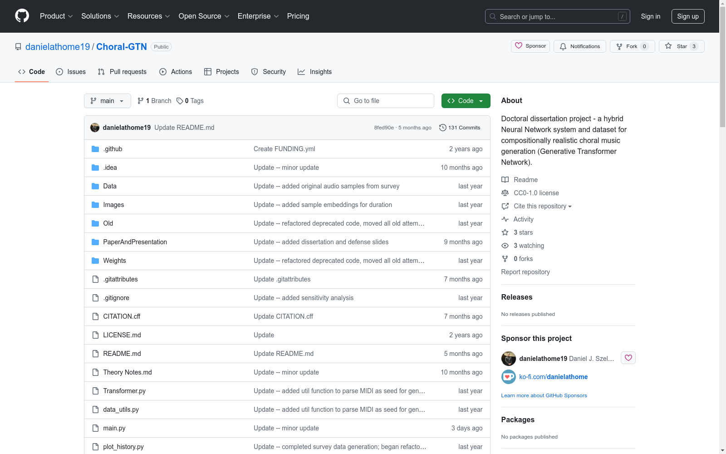Open the danielathome19 owner link in title
The height and width of the screenshot is (454, 726).
tap(58, 47)
